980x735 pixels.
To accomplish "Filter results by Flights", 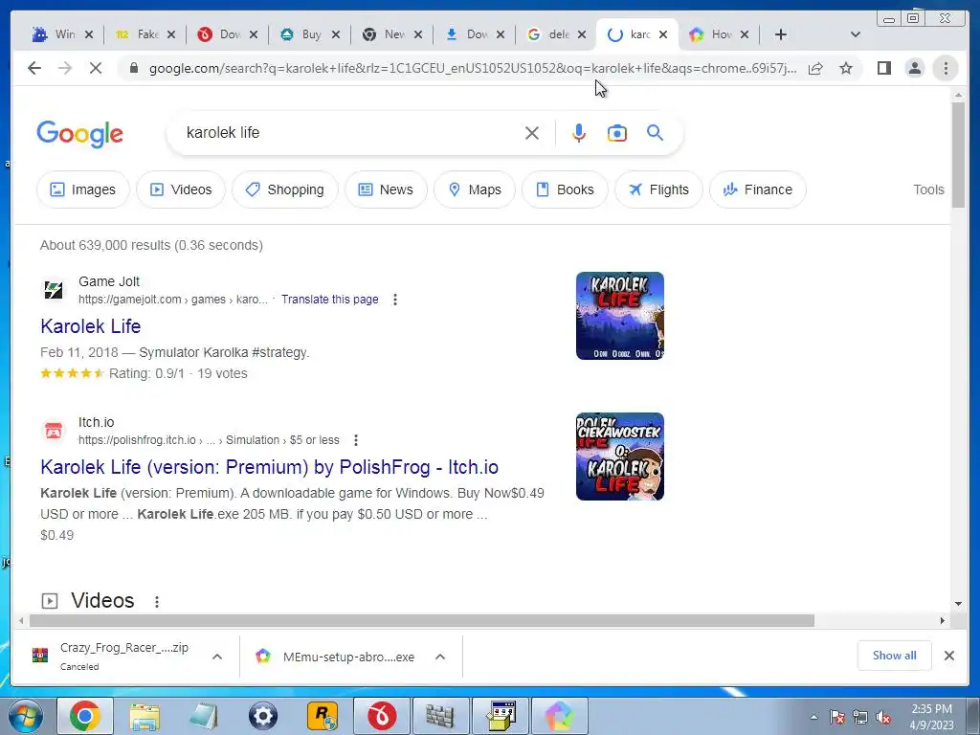I will point(658,189).
